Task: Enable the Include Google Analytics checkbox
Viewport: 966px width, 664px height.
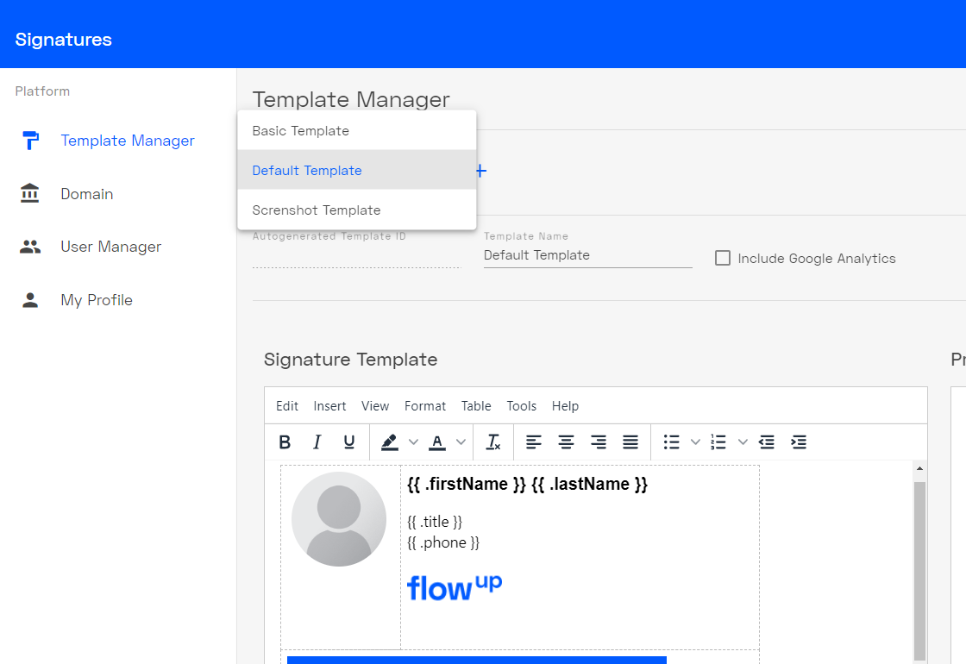Action: point(722,257)
